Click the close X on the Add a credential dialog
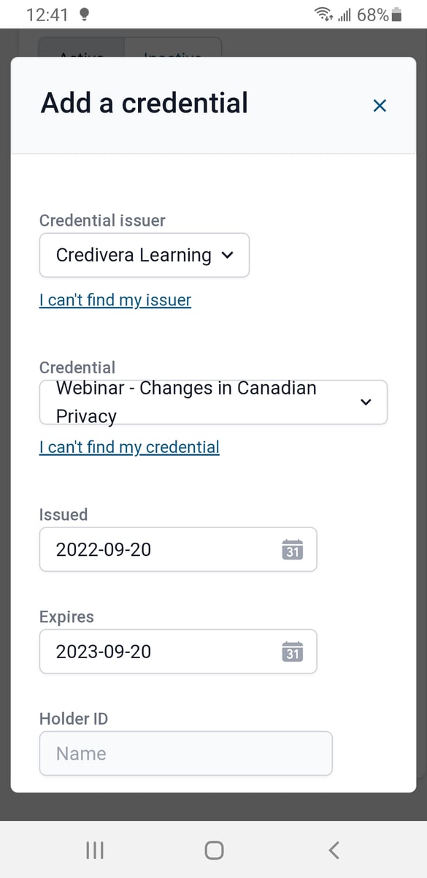The image size is (427, 878). point(380,105)
